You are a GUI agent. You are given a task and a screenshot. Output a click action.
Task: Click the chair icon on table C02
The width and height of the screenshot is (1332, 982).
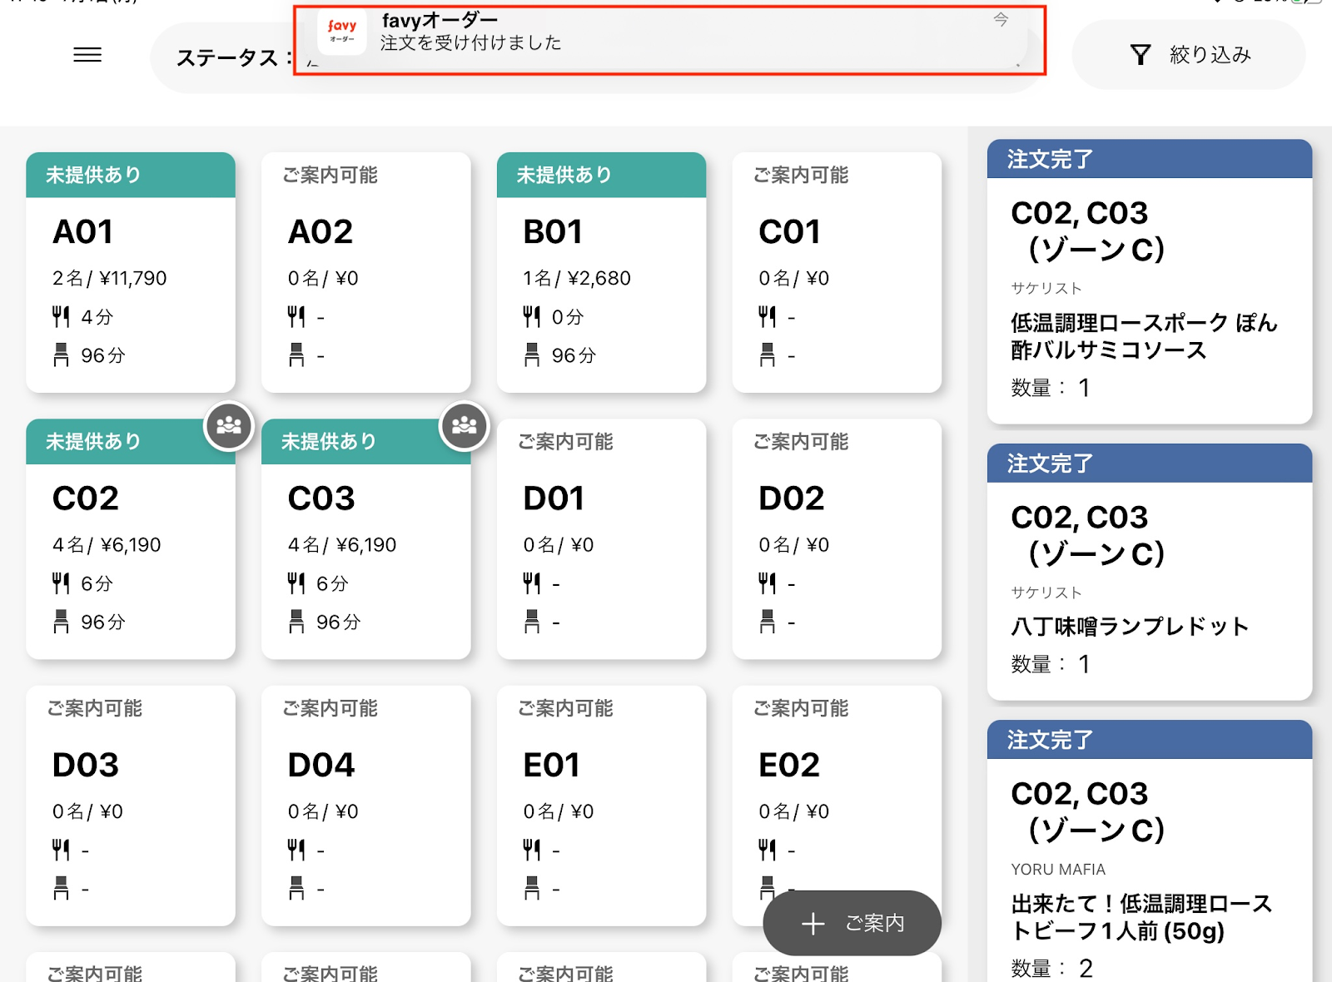pyautogui.click(x=61, y=622)
